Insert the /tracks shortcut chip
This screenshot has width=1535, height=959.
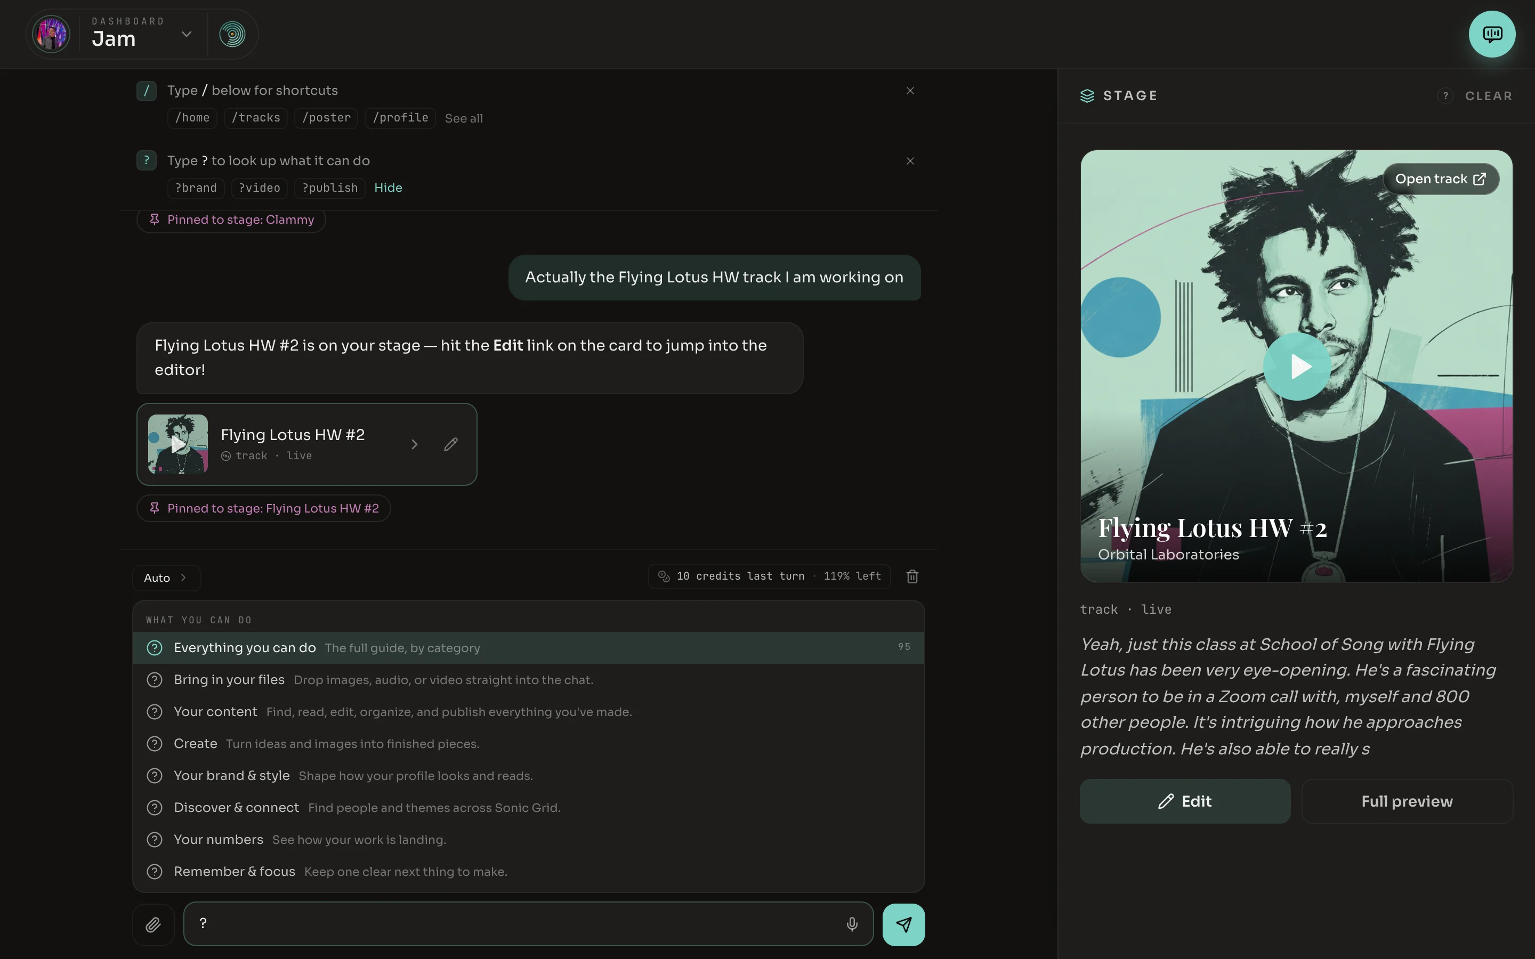pos(256,118)
